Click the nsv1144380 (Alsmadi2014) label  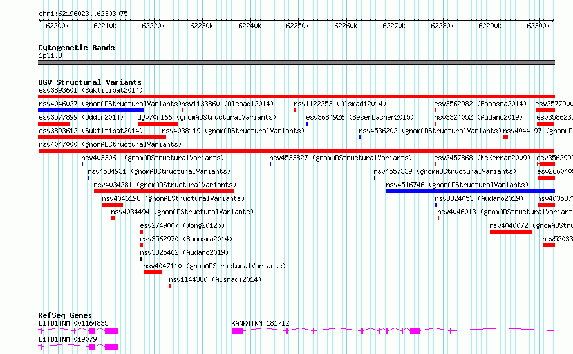click(215, 279)
